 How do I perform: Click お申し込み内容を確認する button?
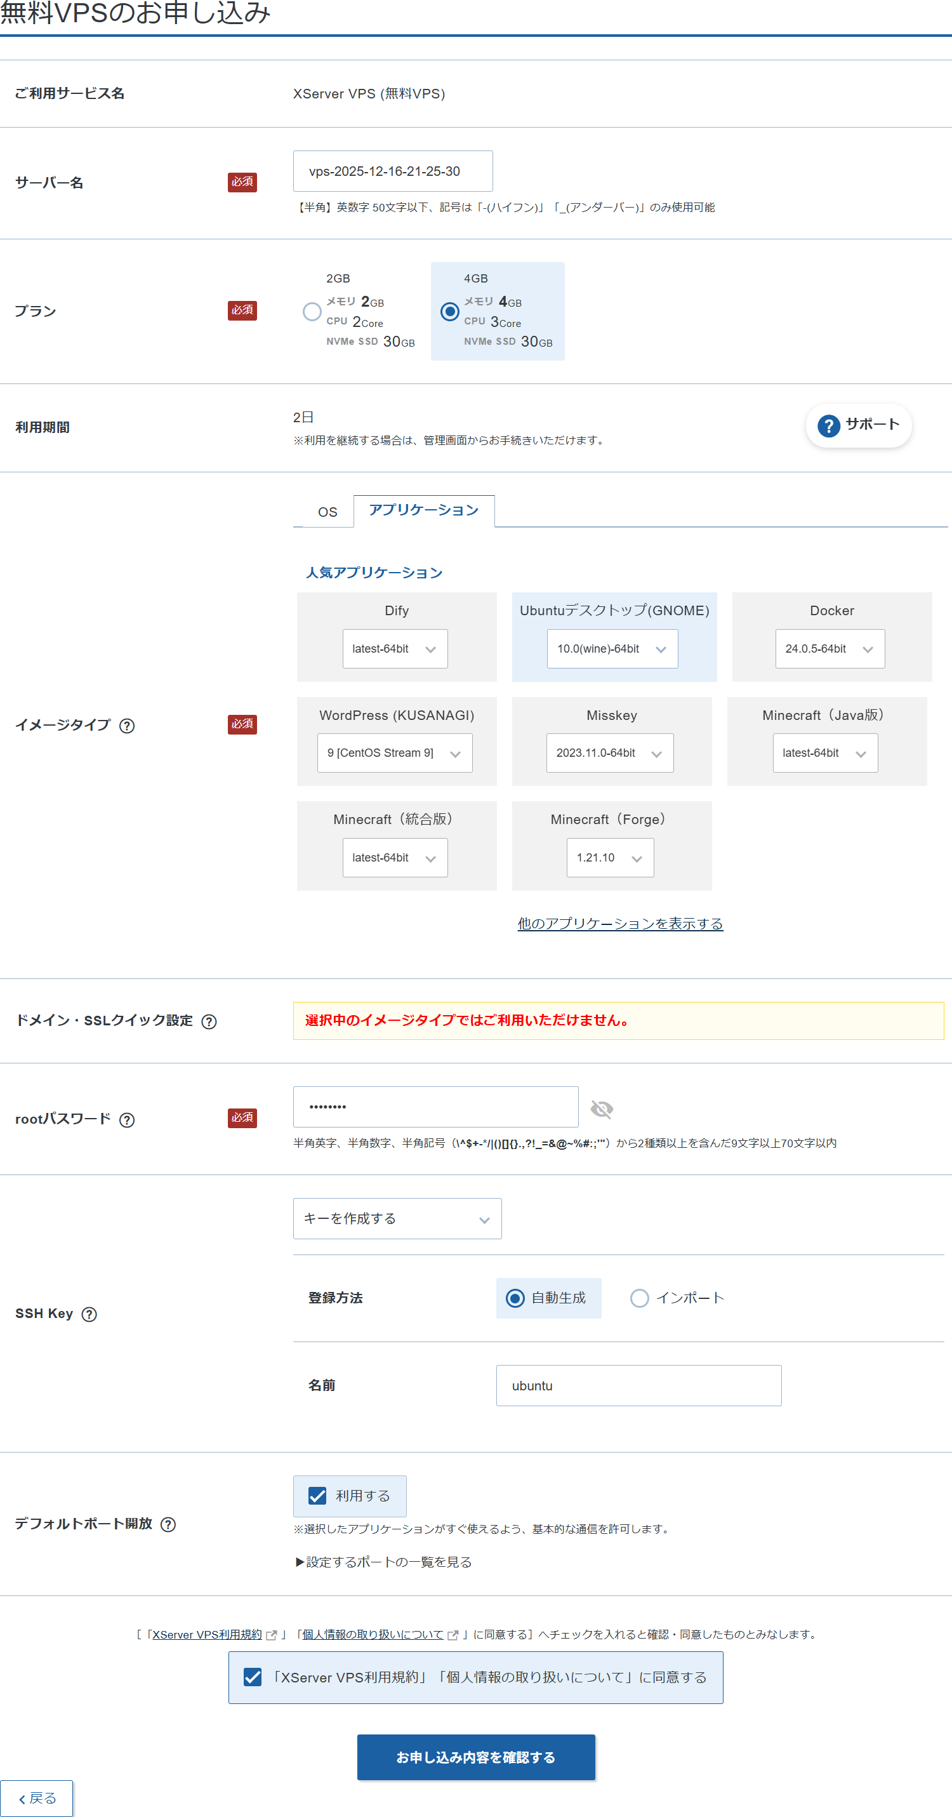tap(476, 1756)
